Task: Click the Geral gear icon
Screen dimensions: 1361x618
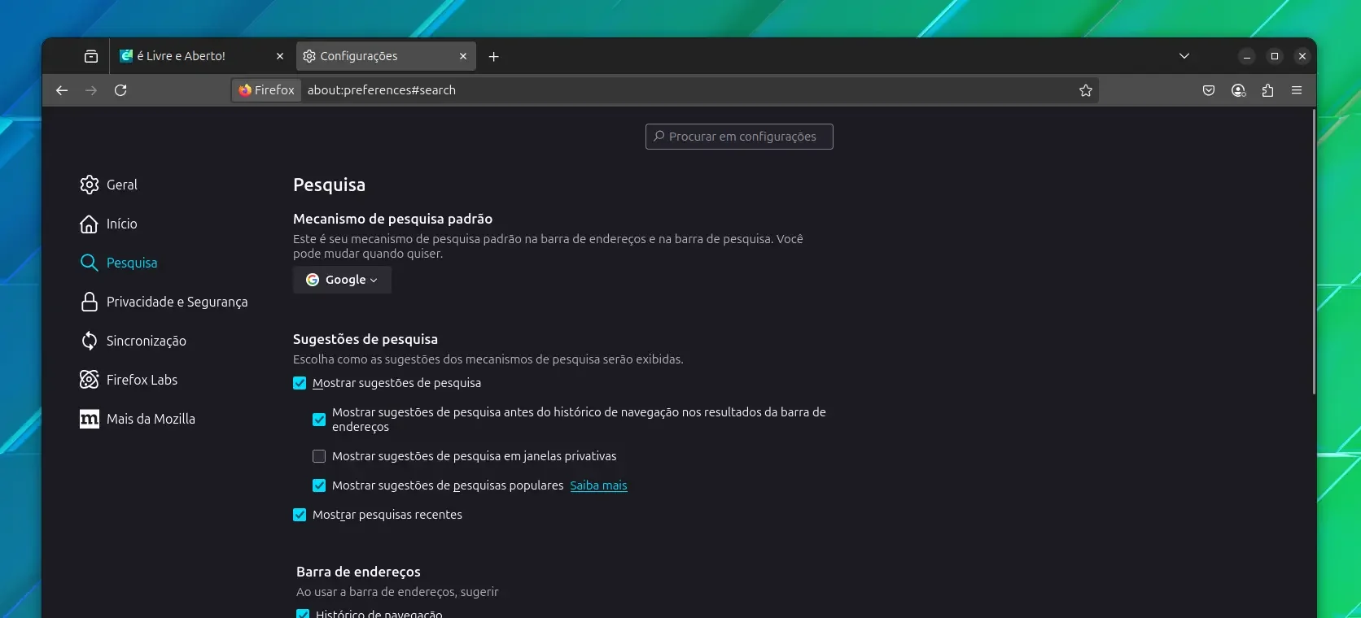Action: 90,185
